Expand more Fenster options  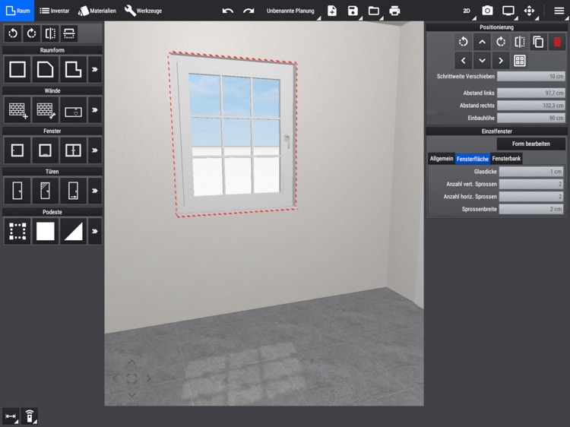[x=95, y=150]
